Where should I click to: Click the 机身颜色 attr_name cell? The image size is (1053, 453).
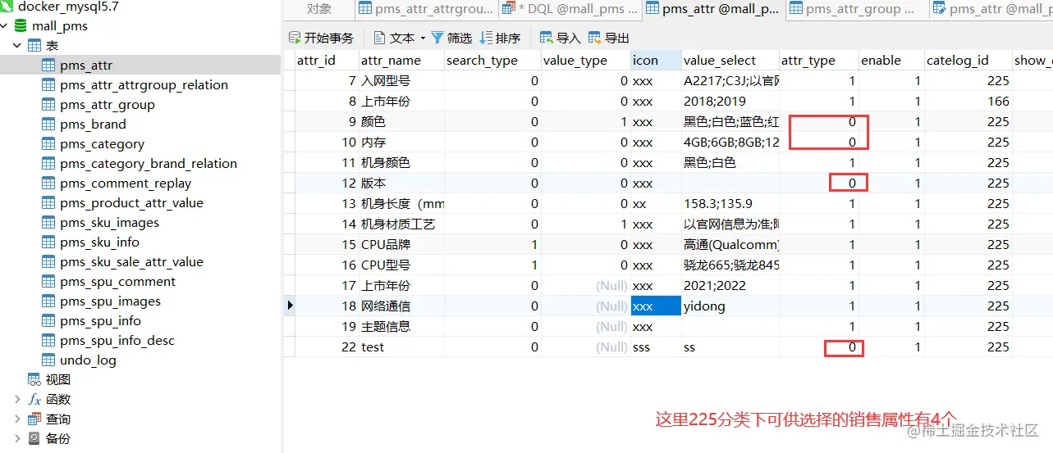(401, 162)
